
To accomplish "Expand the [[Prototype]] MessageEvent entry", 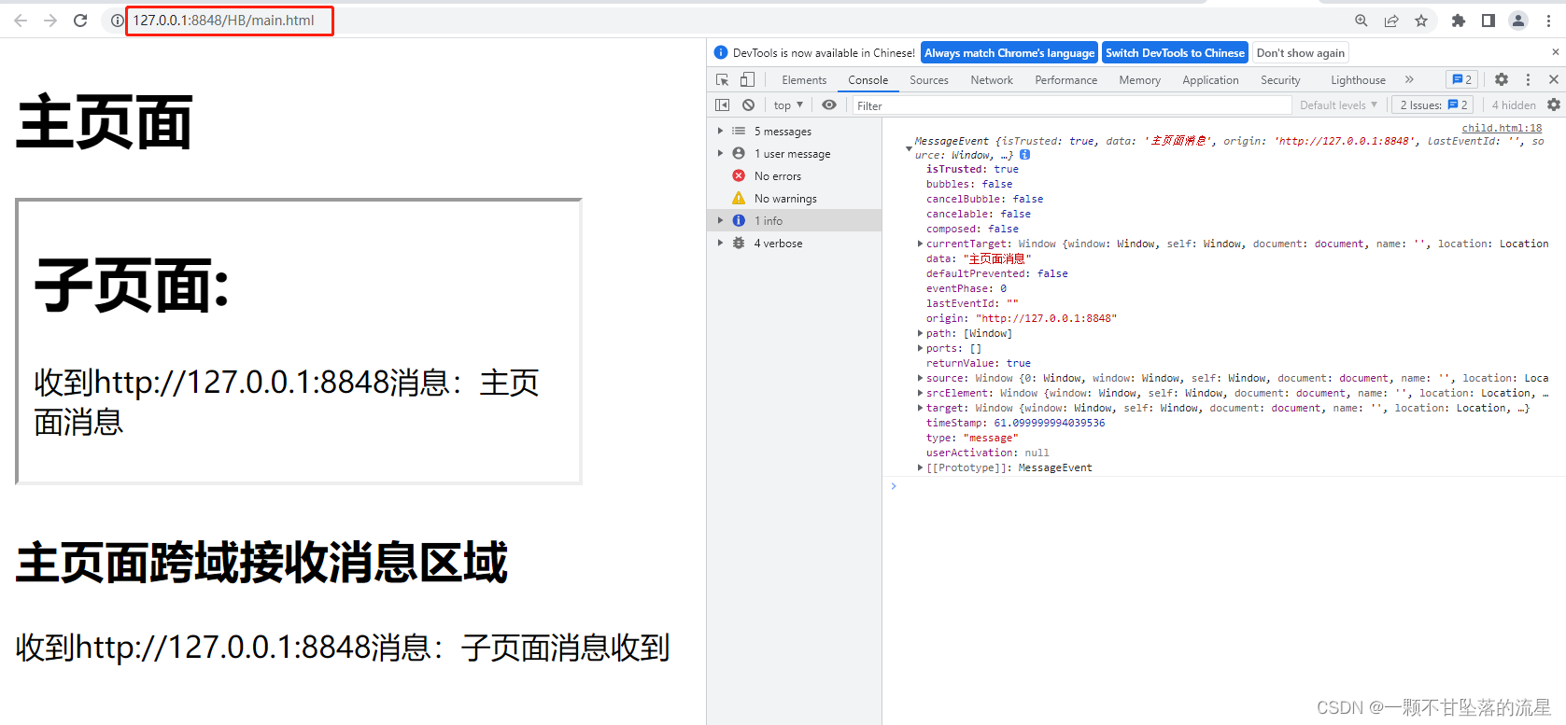I will (920, 467).
